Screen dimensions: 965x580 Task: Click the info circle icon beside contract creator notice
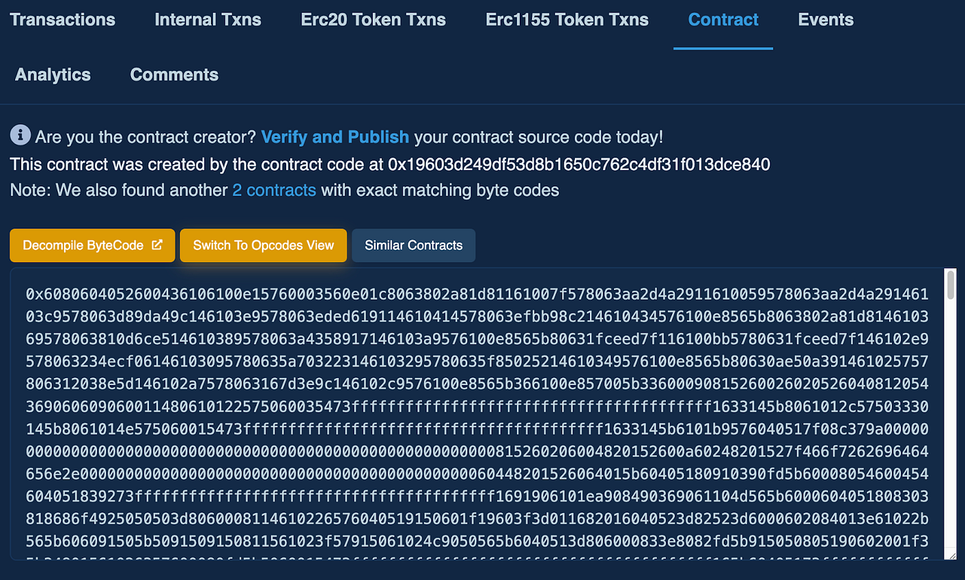tap(20, 136)
